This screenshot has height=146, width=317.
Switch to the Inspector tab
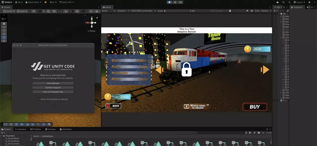point(297,7)
